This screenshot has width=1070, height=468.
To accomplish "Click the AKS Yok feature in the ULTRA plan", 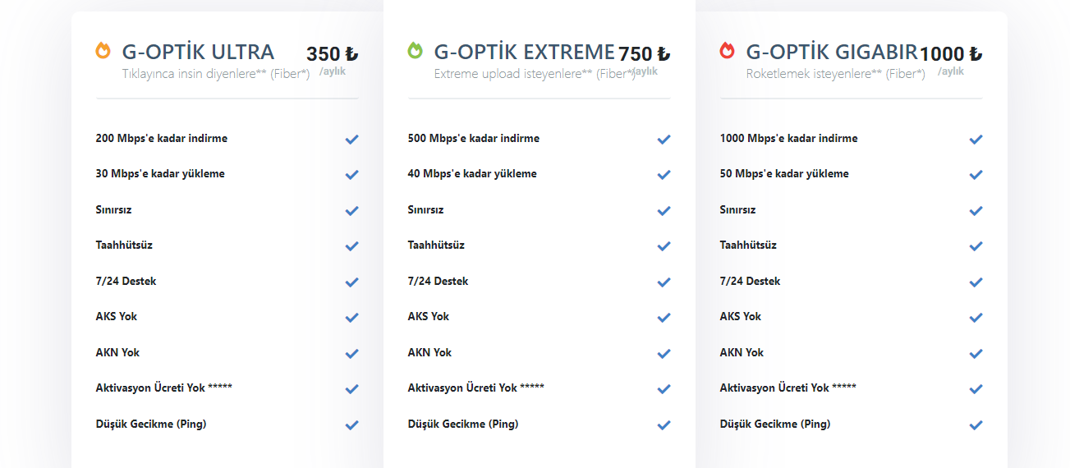I will click(117, 316).
